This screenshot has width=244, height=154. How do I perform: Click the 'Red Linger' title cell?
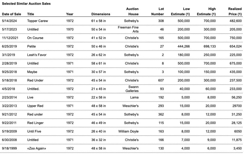35,123
